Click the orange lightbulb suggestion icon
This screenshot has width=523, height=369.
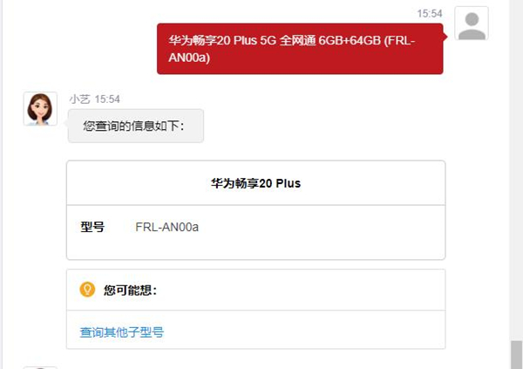click(87, 290)
